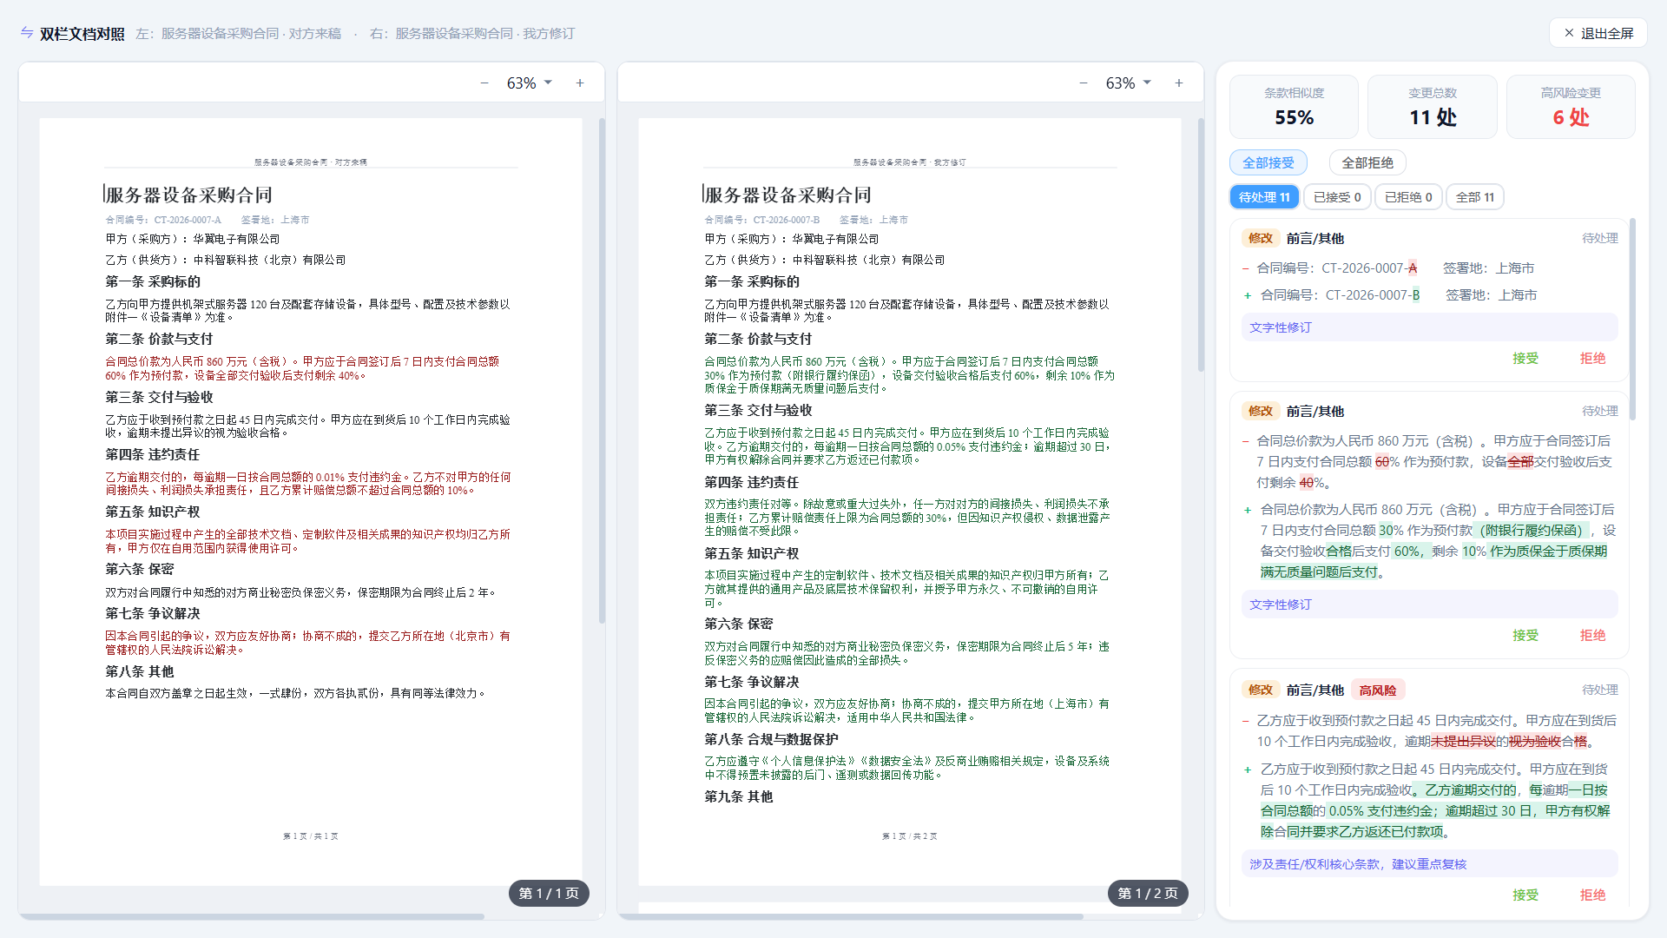
Task: Click the 条款相似度 55% stat card
Action: 1294,107
